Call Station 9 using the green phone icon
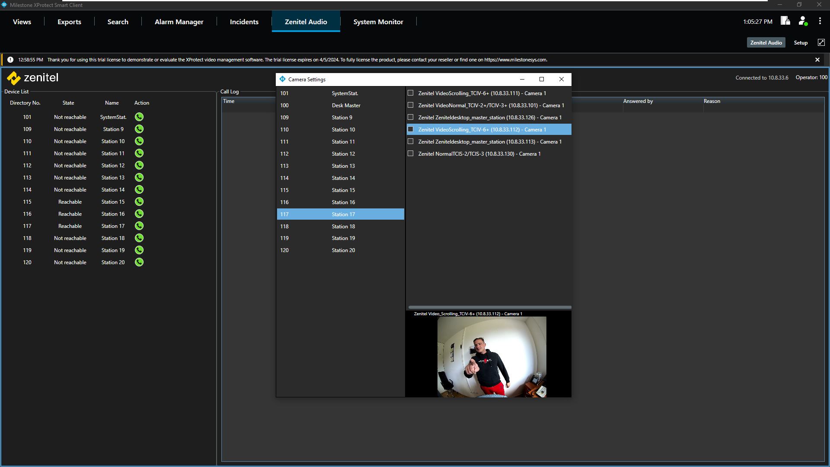This screenshot has height=467, width=830. click(139, 129)
